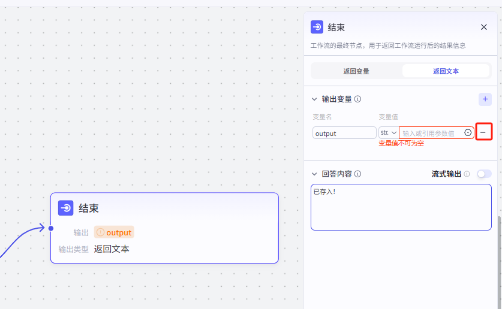Click the 结束 node icon on canvas
This screenshot has height=309, width=502.
[66, 208]
